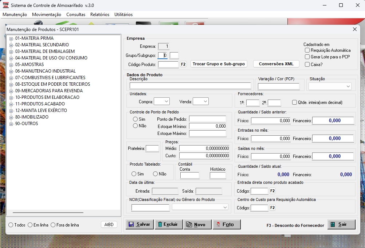
Task: Click F2 lookup under Entrada direta como produto acabado
Action: tap(272, 191)
